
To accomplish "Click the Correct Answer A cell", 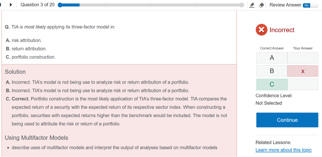I will point(272,58).
